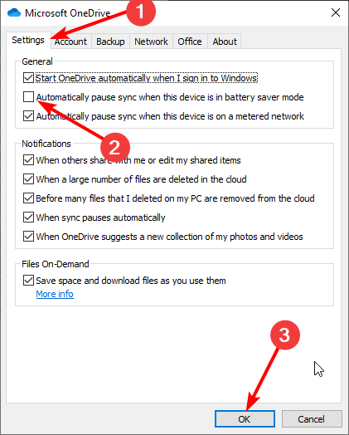Close the Microsoft OneDrive dialog
The width and height of the screenshot is (349, 435).
tap(336, 12)
